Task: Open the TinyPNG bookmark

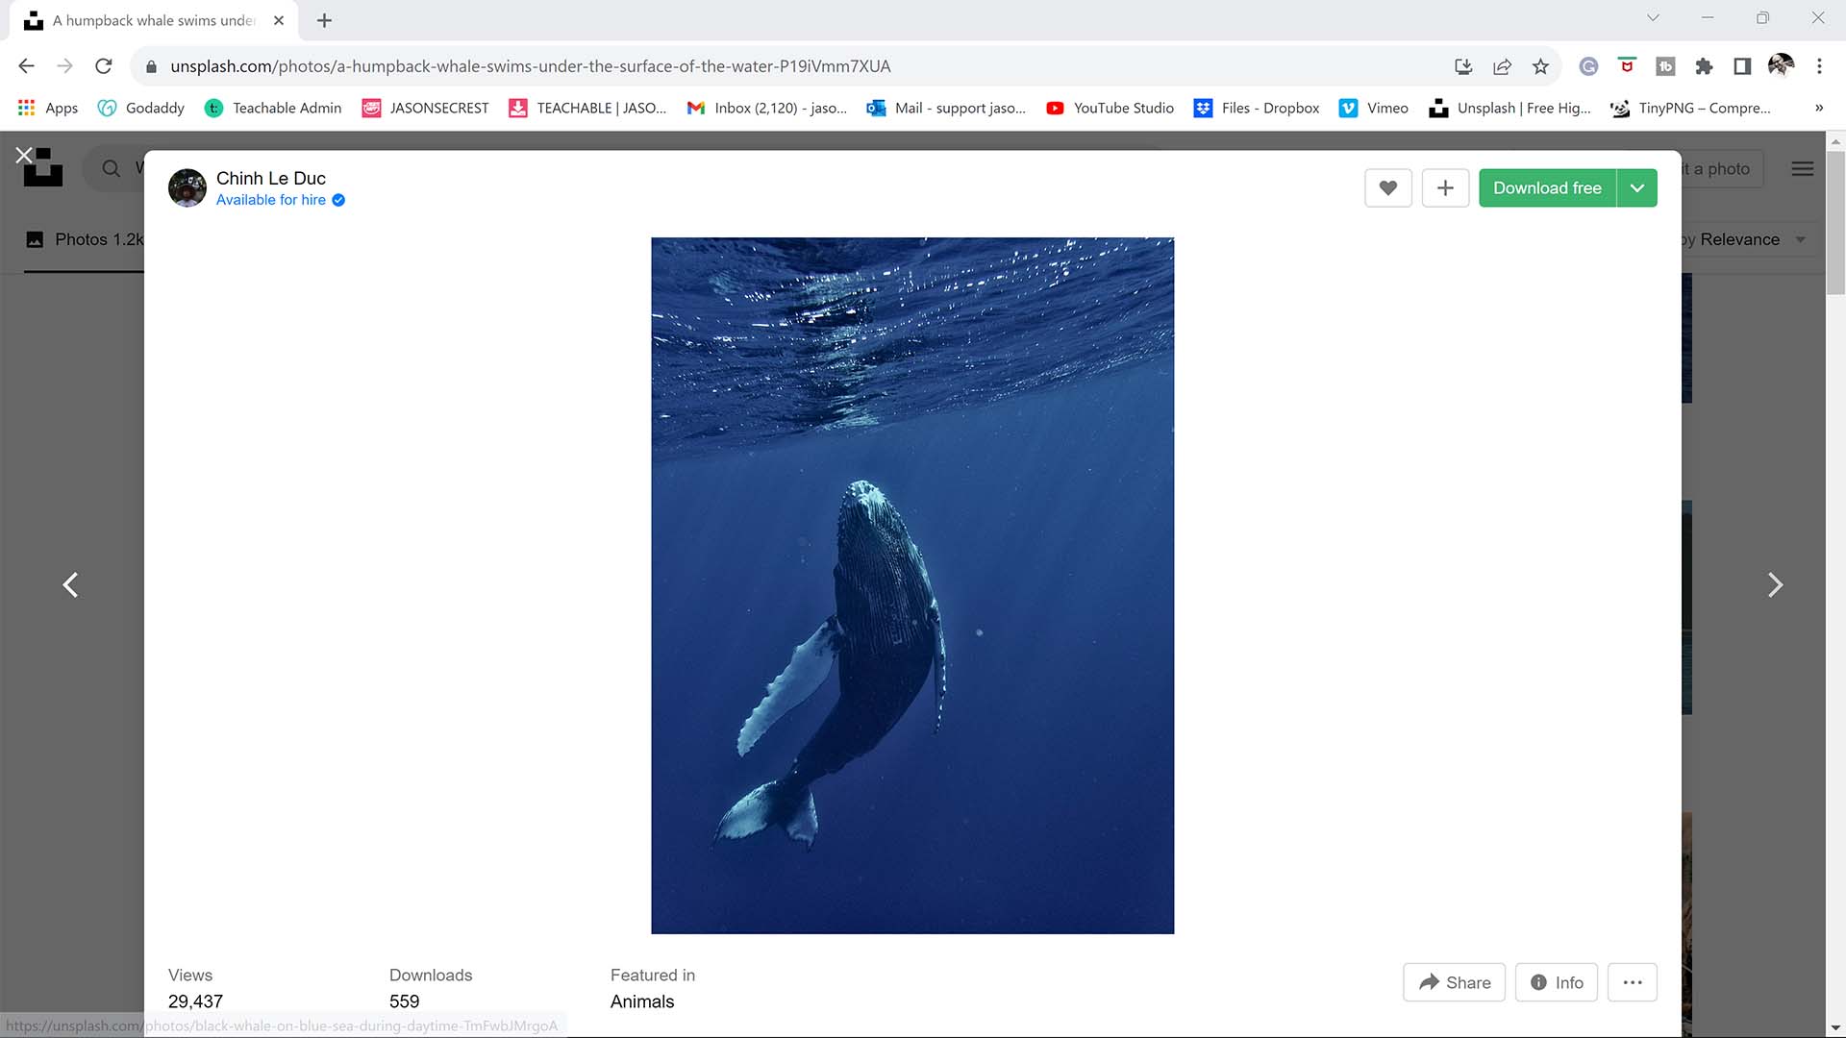Action: click(1690, 108)
